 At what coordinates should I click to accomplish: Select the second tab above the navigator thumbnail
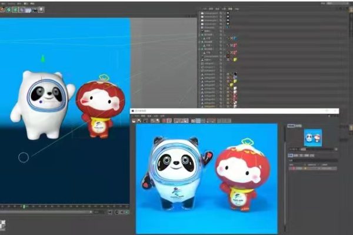298,126
